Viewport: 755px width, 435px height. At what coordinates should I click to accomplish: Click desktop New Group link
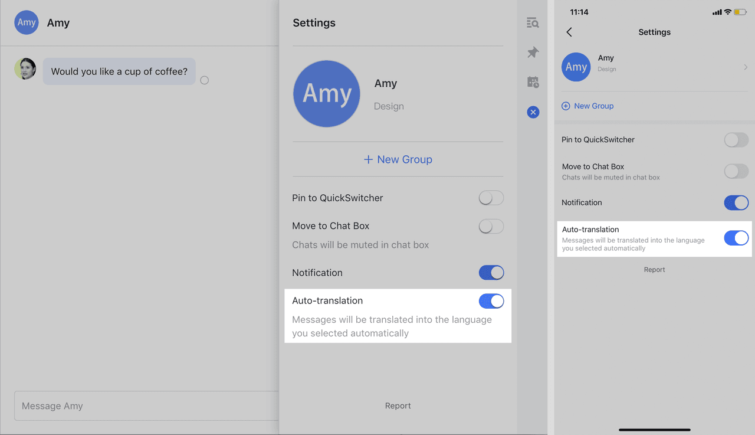pos(398,159)
